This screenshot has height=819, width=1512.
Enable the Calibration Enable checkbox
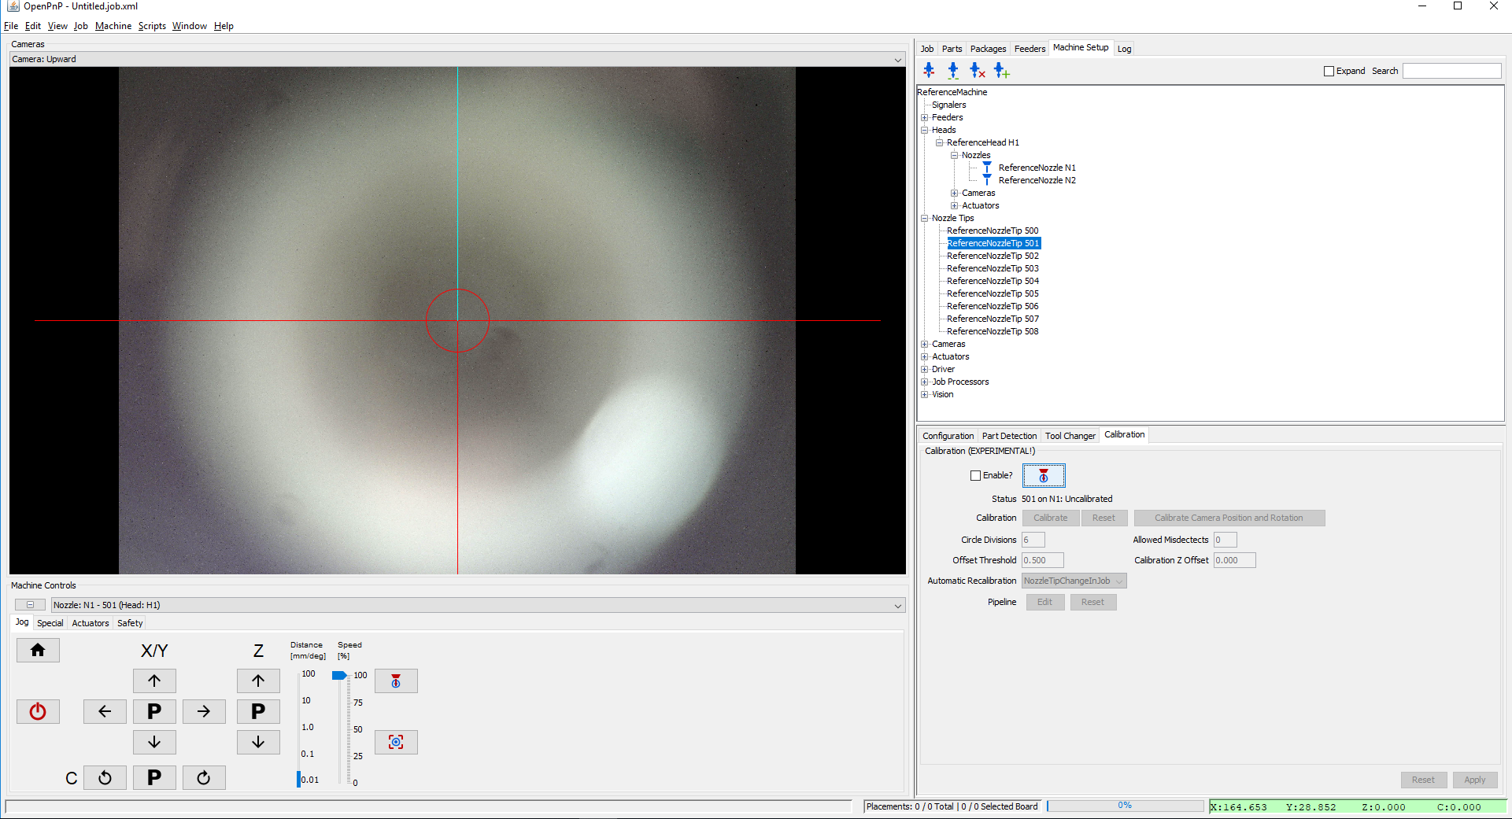(x=975, y=475)
